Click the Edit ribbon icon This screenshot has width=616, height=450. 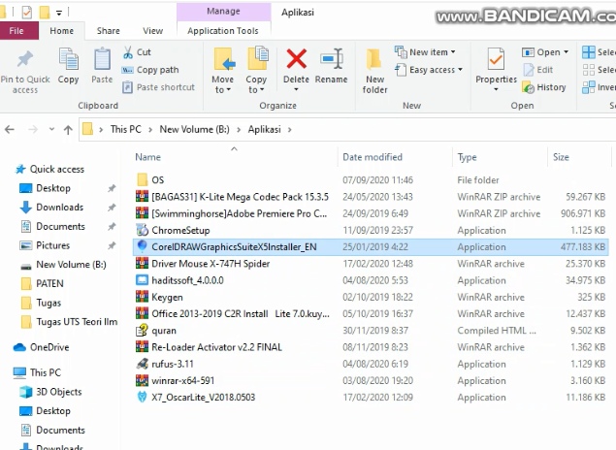pyautogui.click(x=529, y=70)
